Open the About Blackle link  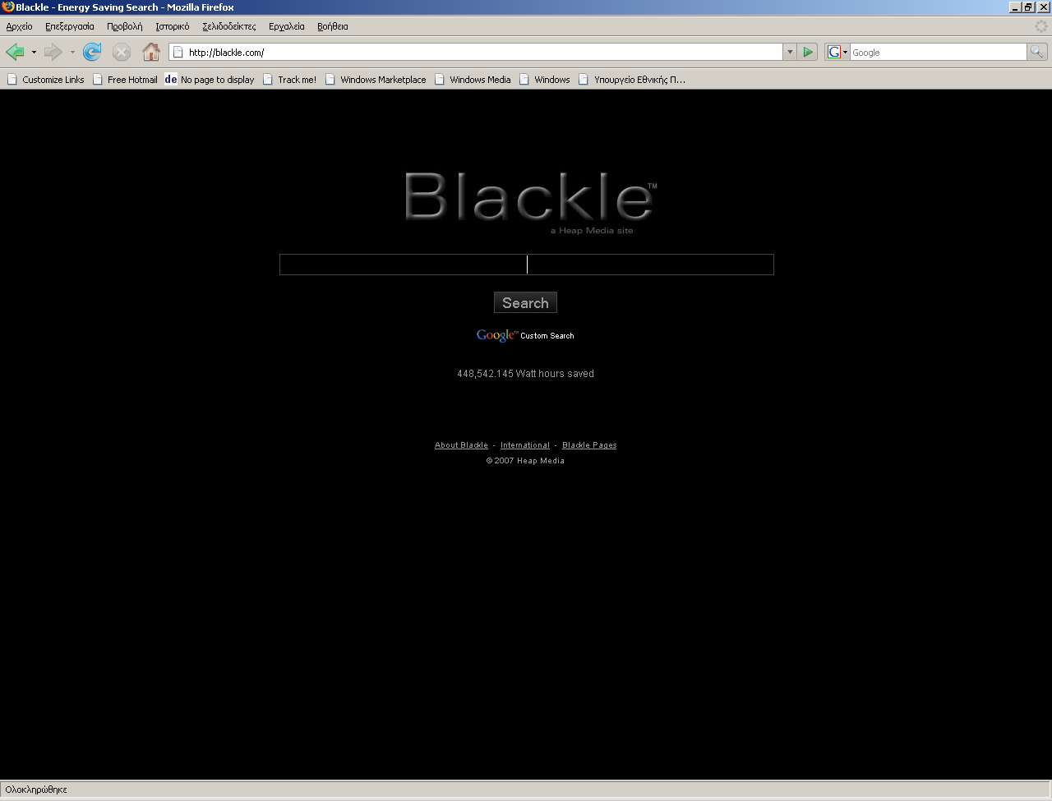pos(461,445)
